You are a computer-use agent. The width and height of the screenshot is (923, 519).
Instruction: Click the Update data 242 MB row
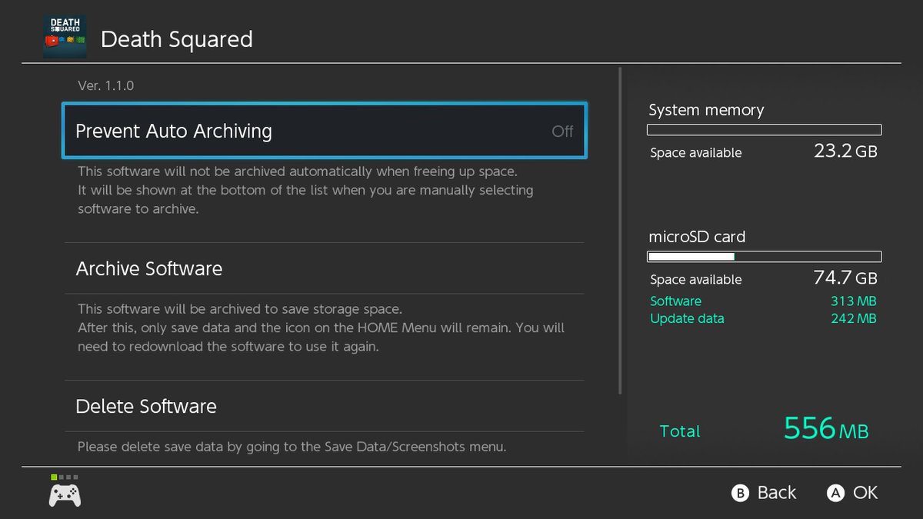pyautogui.click(x=763, y=318)
